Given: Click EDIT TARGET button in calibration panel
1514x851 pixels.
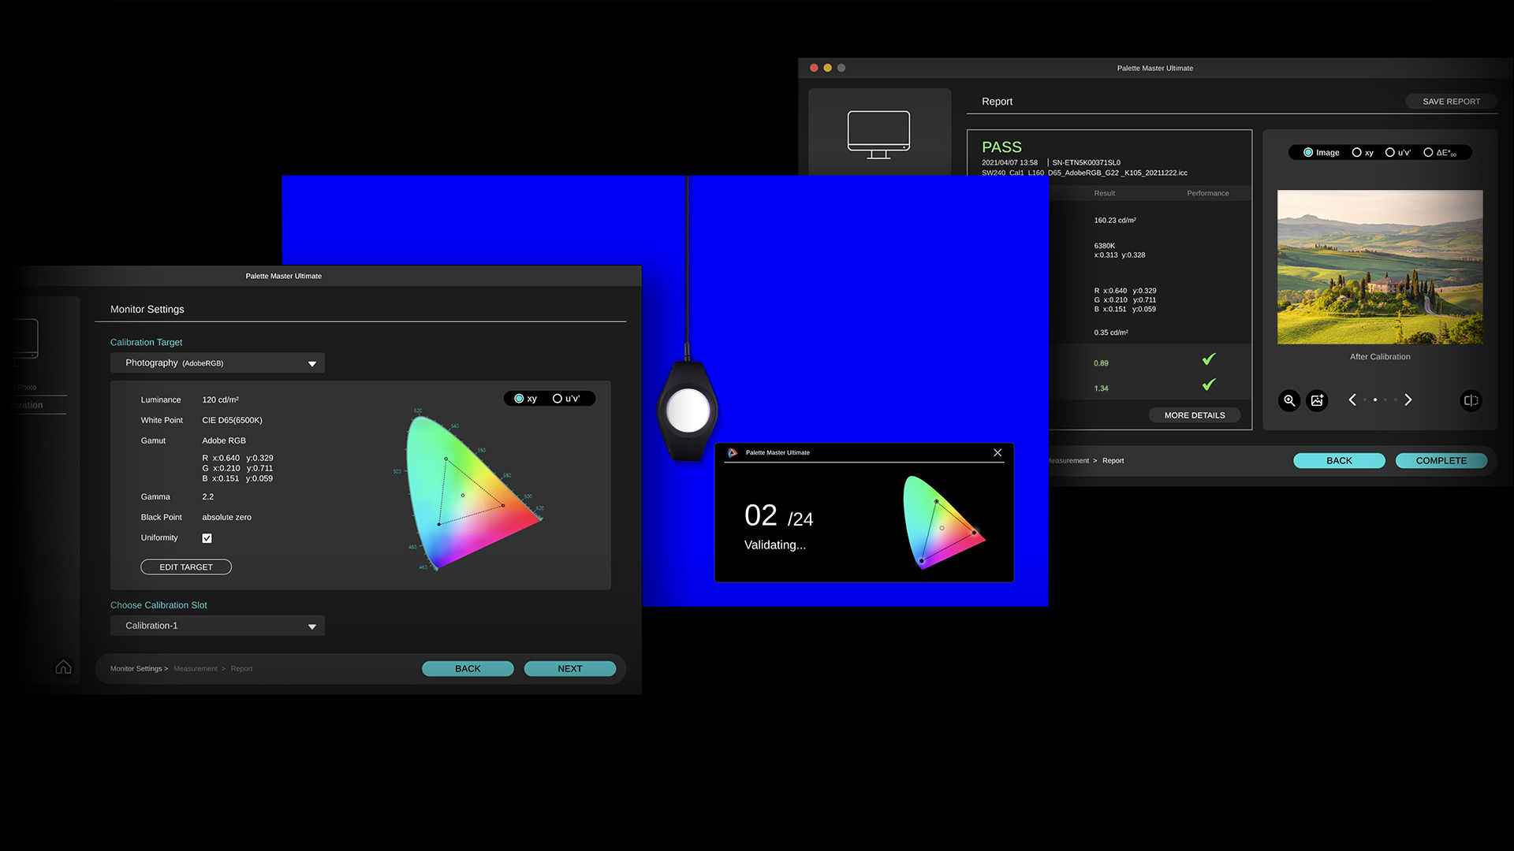Looking at the screenshot, I should click(185, 567).
